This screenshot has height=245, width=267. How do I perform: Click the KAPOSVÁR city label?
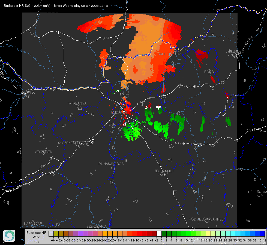tap(33, 224)
